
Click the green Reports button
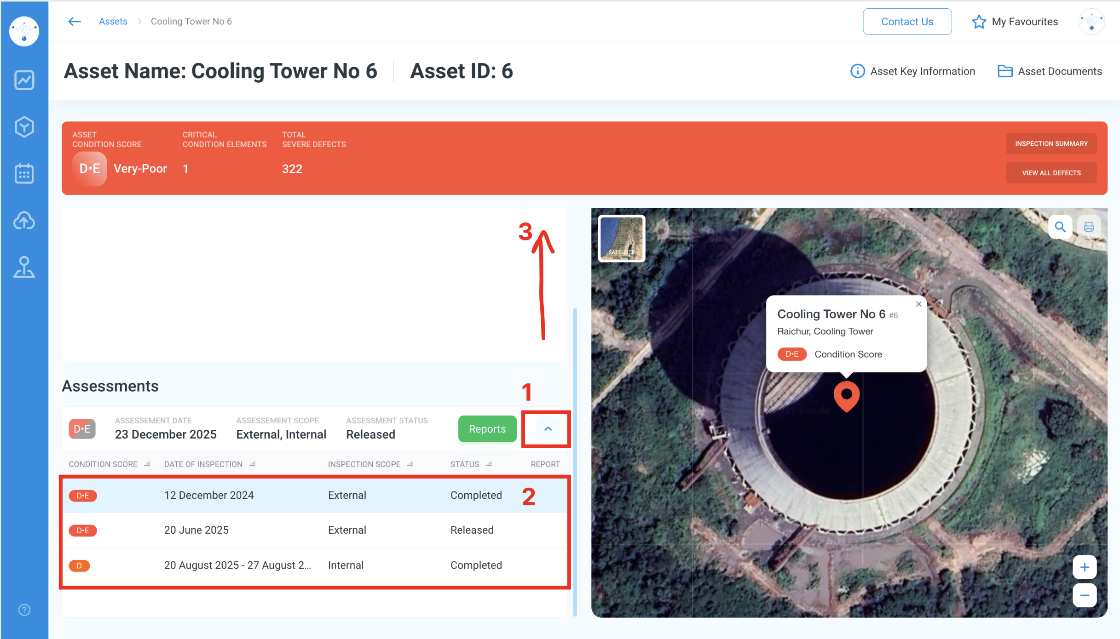487,429
